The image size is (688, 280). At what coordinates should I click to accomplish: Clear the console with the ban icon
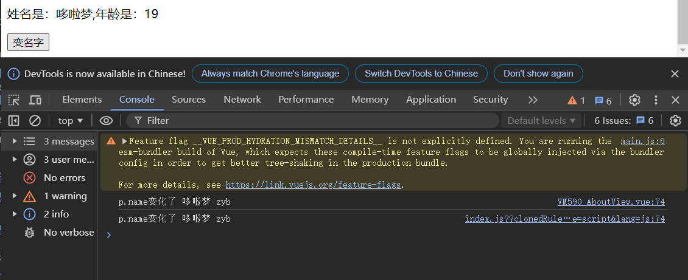pos(35,120)
